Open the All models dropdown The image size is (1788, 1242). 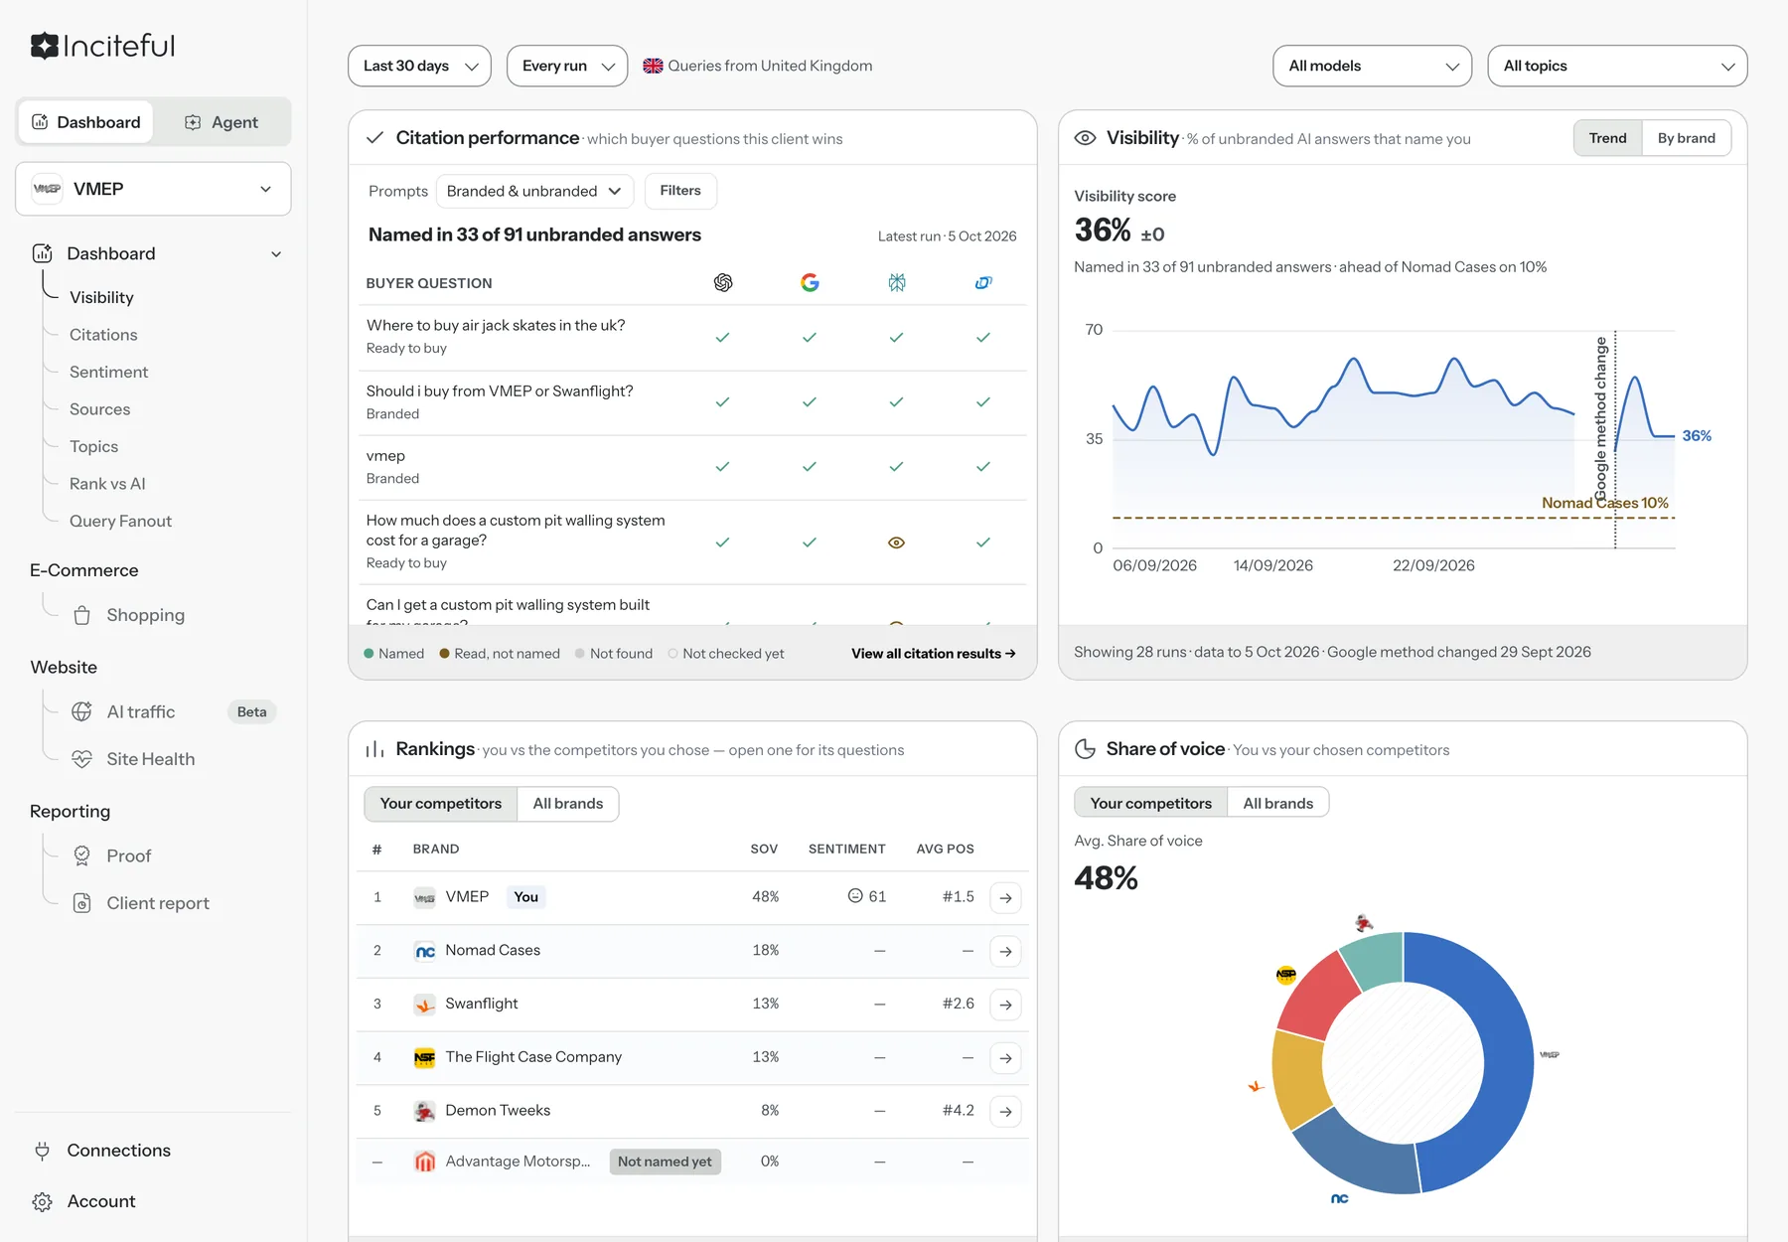point(1372,66)
